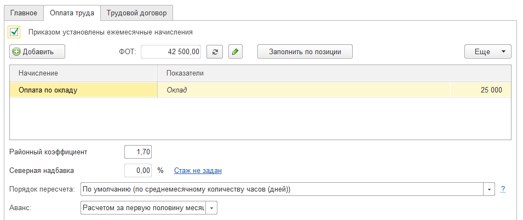Click the Северная надбавка percent field

click(x=137, y=171)
